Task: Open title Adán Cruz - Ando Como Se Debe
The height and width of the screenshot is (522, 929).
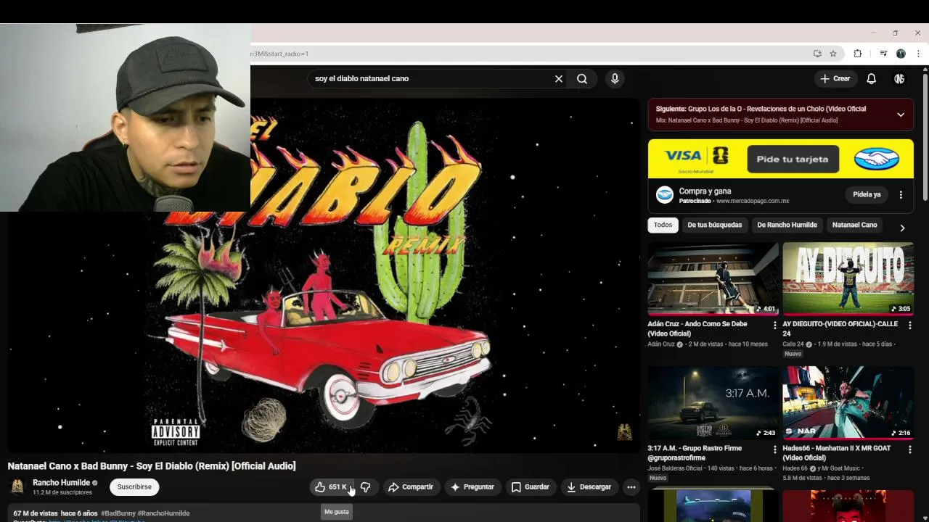Action: [698, 329]
